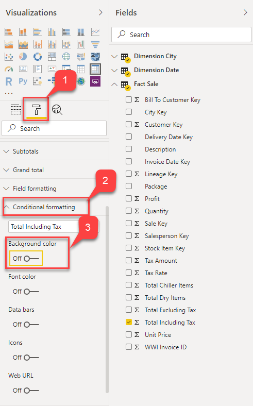Switch to the Fields pane tab icon
The image size is (253, 406).
point(16,110)
